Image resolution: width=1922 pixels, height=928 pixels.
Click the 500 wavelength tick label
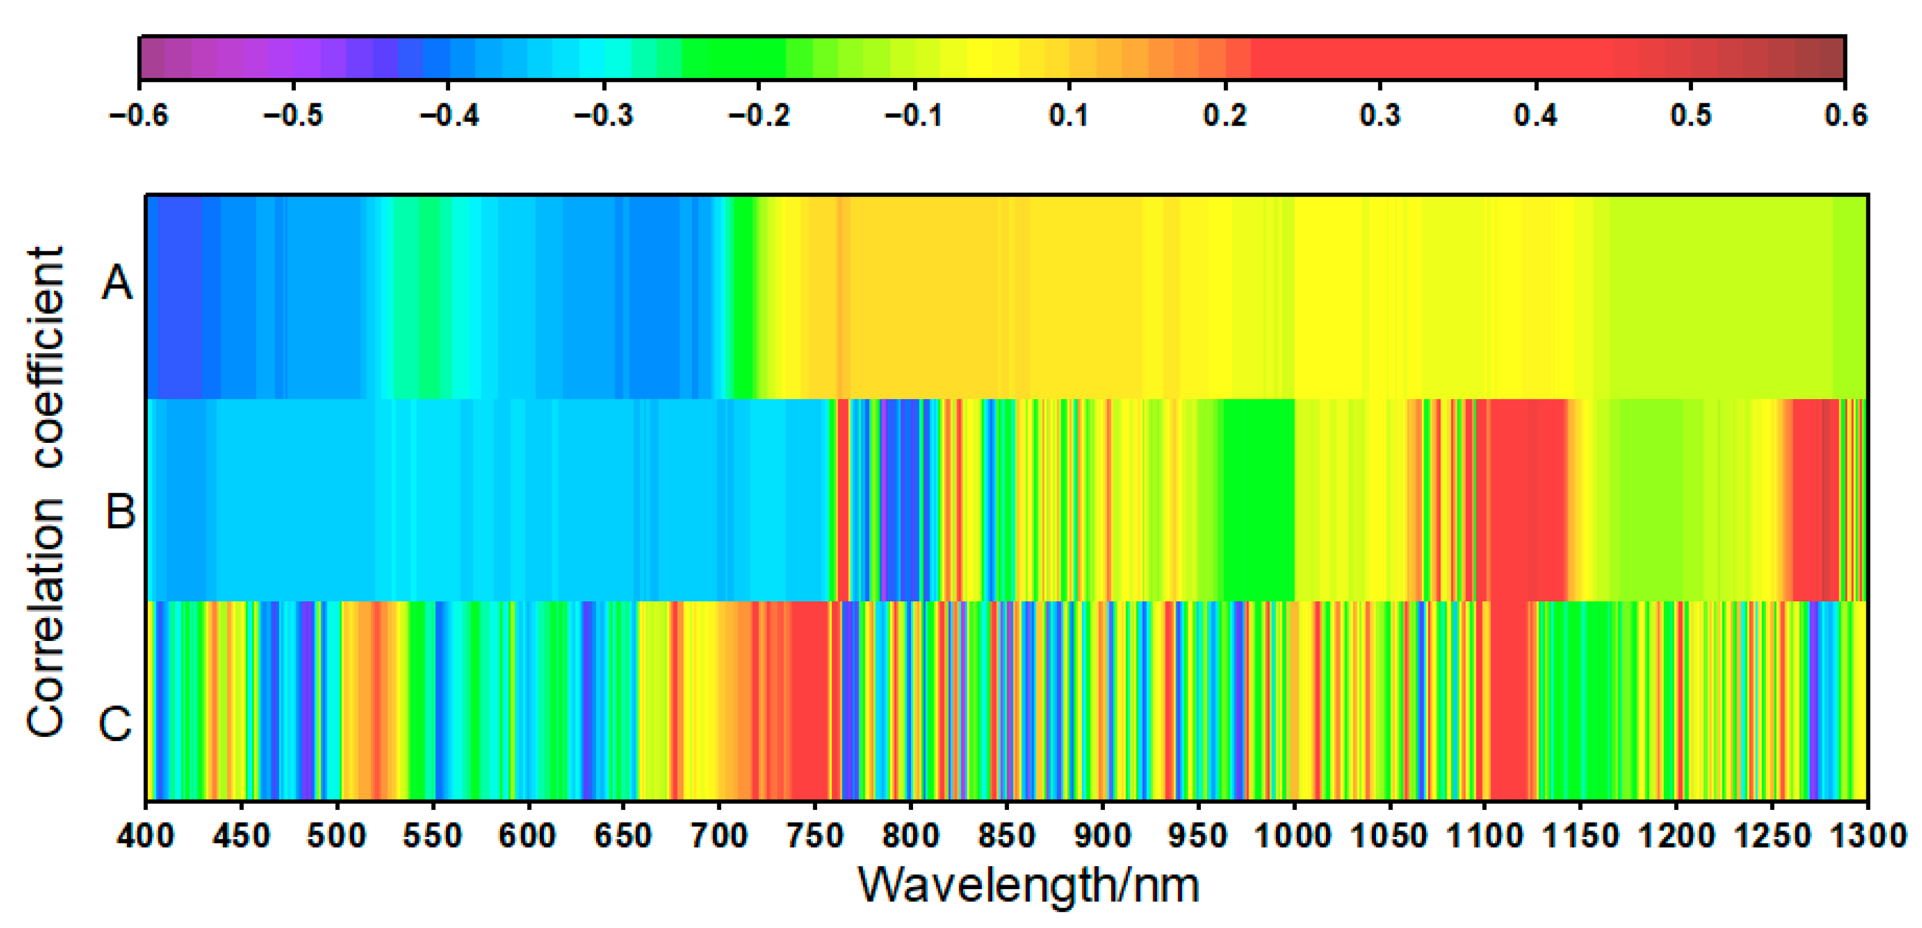pos(337,835)
